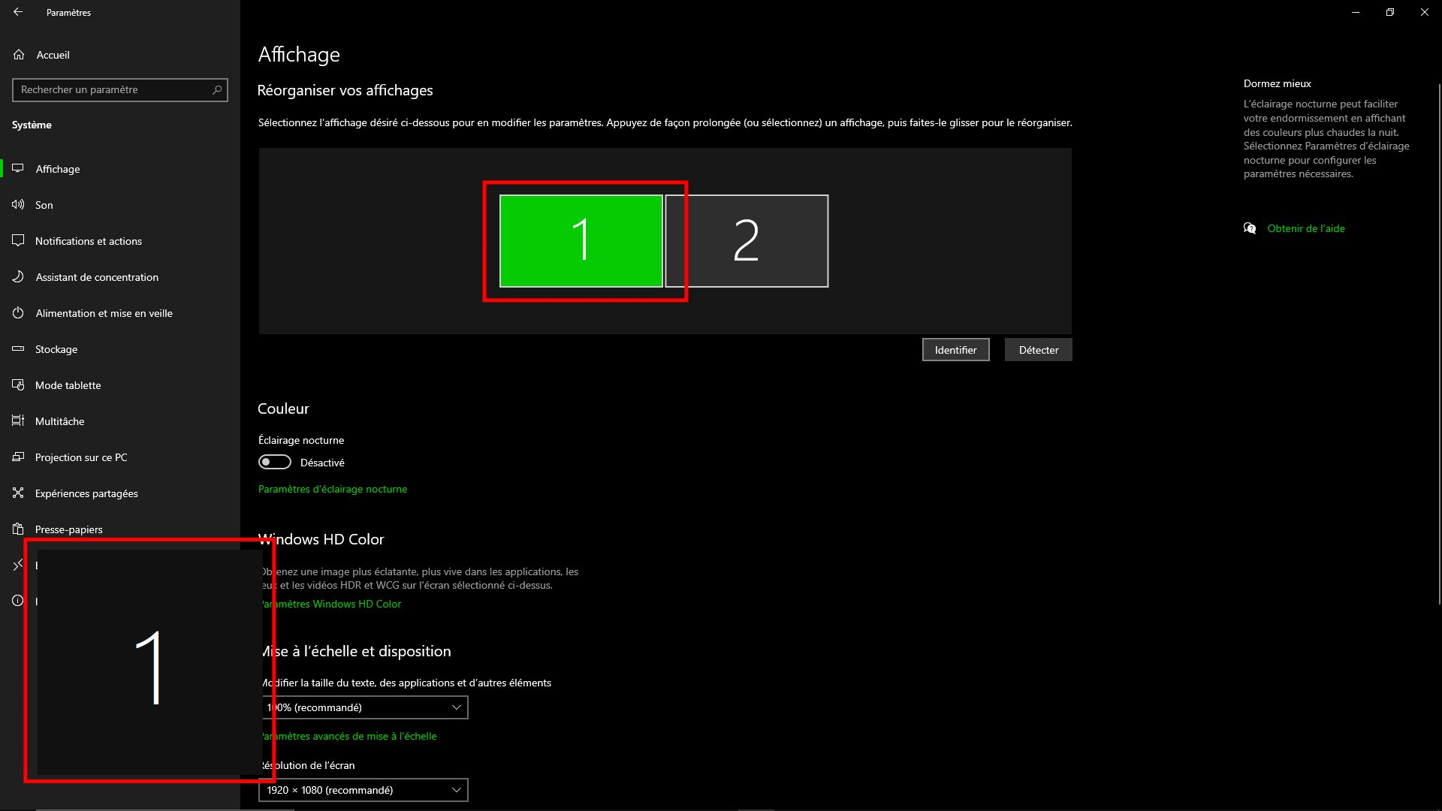Click the Son speaker icon

pos(18,205)
